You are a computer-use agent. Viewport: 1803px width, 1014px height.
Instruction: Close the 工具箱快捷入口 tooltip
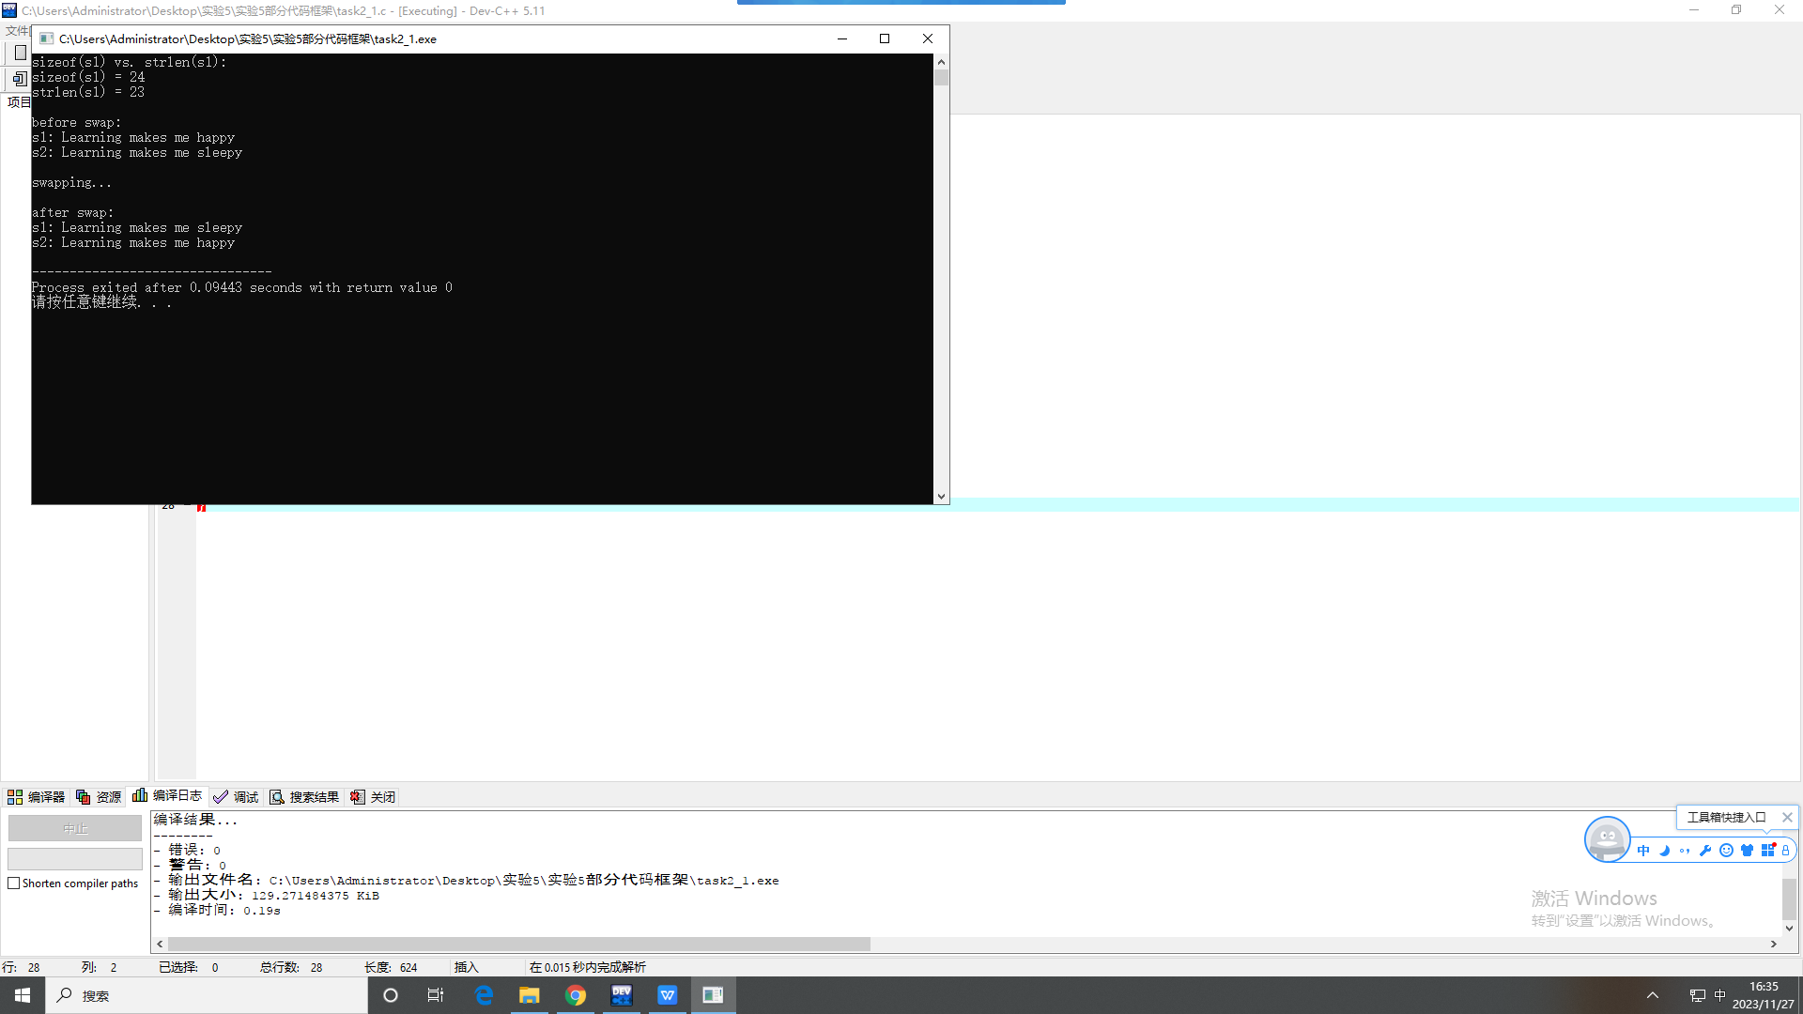1787,818
